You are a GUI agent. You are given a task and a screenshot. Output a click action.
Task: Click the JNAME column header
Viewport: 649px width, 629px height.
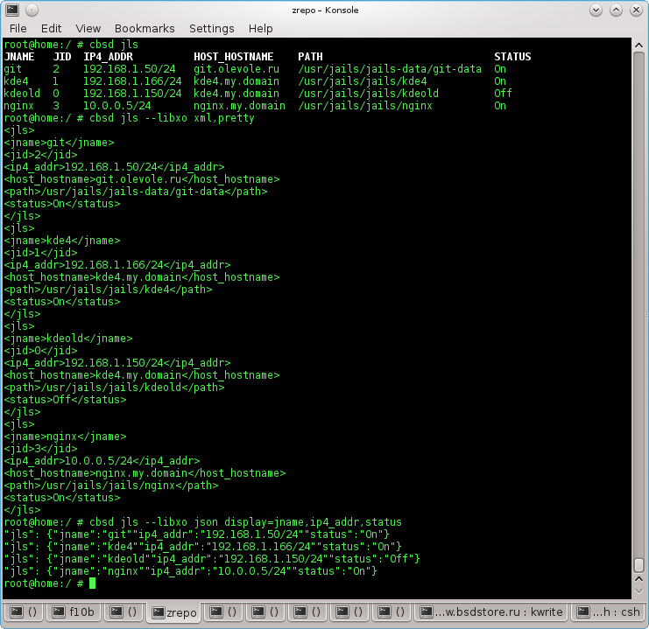(x=19, y=57)
